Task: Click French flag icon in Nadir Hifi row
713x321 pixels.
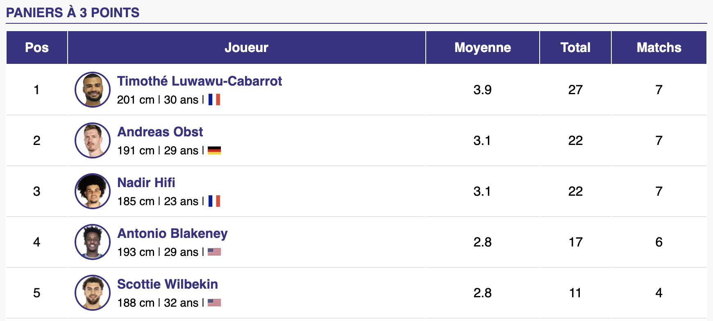Action: [x=214, y=201]
